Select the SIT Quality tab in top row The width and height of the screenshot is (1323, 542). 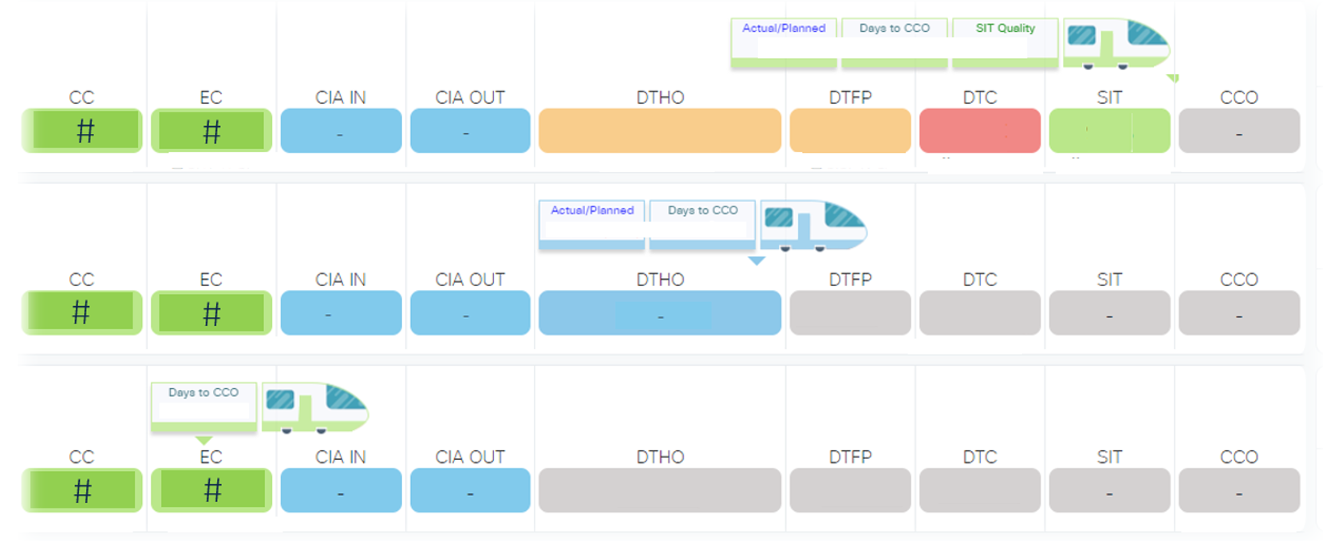[x=1005, y=29]
